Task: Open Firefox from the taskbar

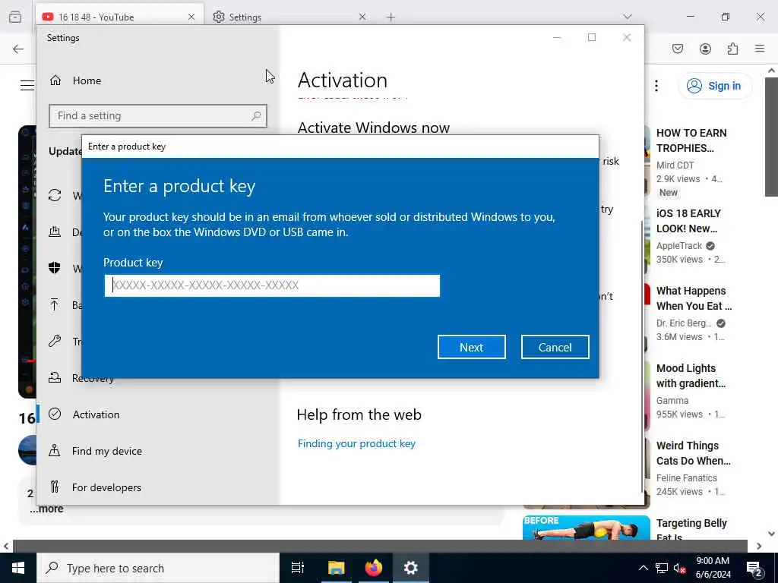Action: click(374, 568)
